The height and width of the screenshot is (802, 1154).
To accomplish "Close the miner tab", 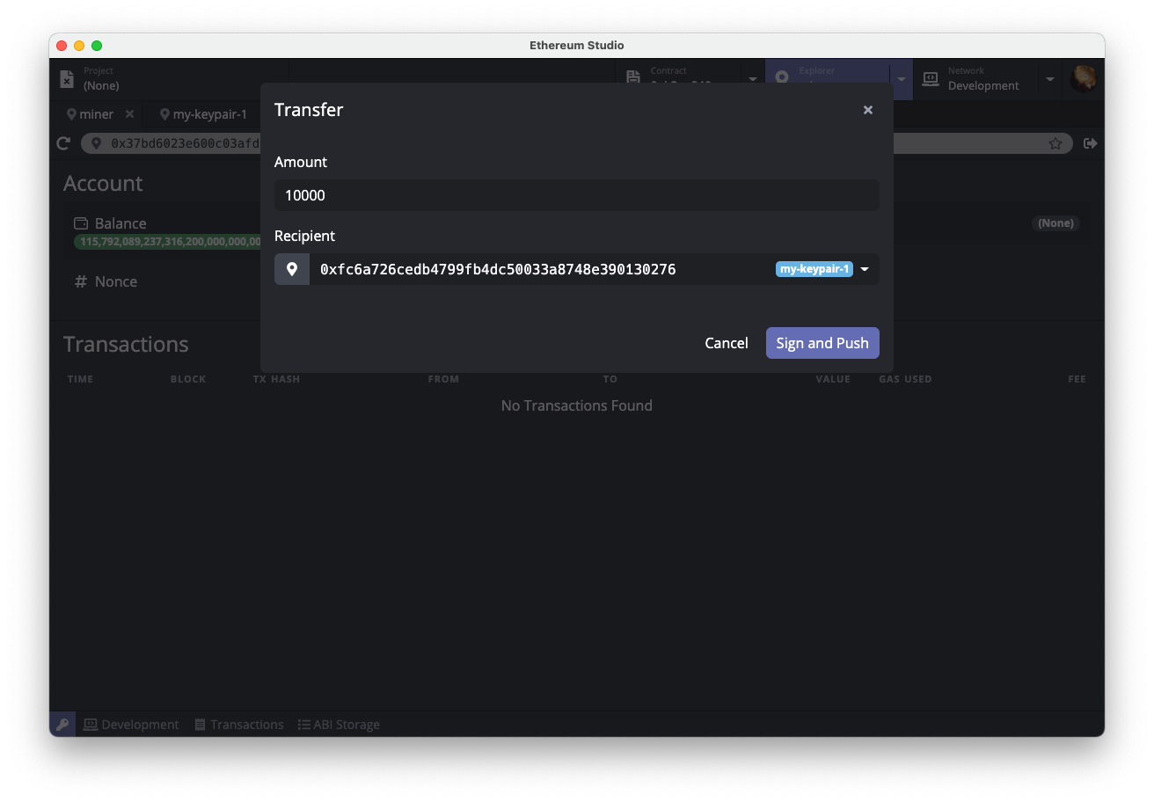I will click(129, 114).
